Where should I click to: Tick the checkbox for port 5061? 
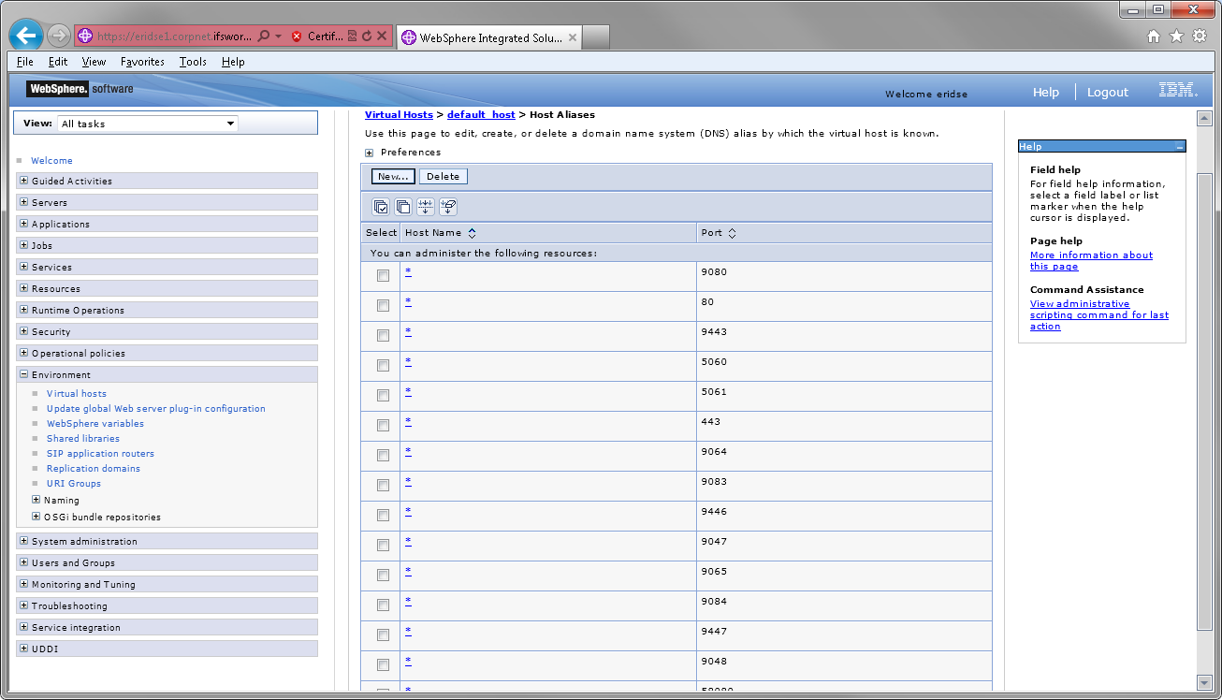[383, 395]
